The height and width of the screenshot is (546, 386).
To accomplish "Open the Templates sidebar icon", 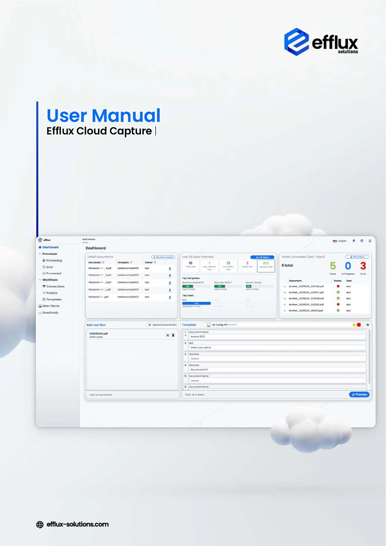I will point(44,299).
